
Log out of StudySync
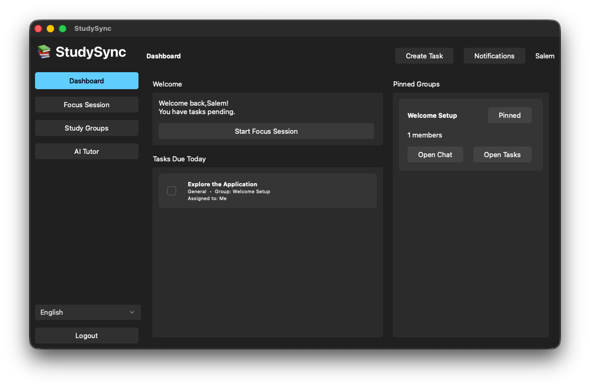click(86, 335)
